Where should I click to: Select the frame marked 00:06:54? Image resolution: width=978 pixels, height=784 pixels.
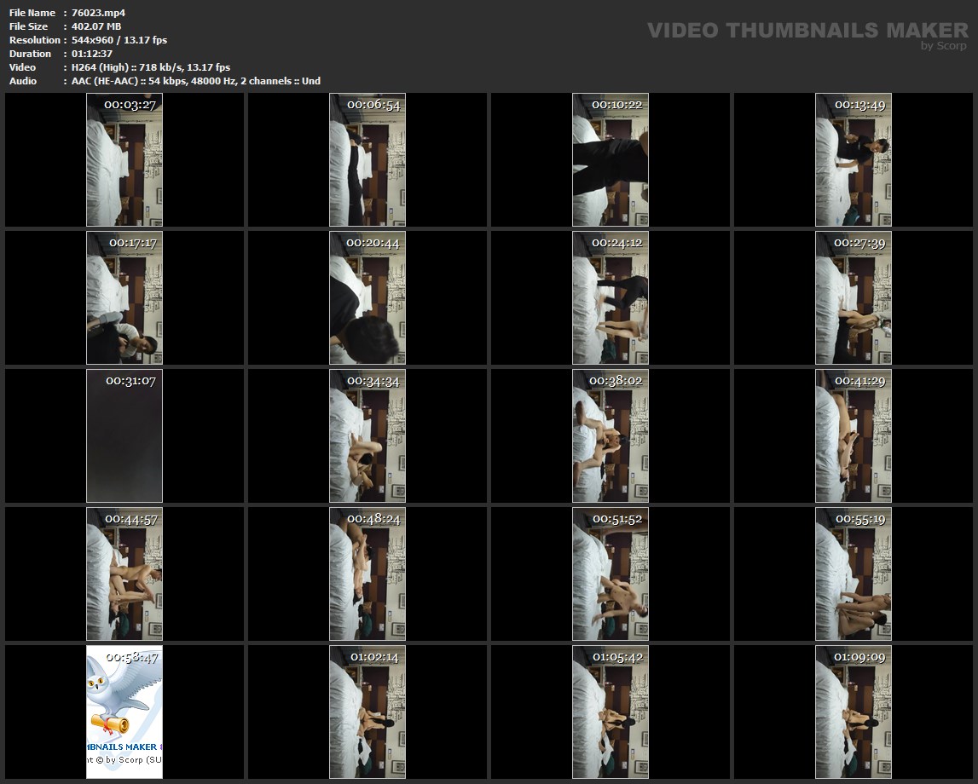point(367,159)
